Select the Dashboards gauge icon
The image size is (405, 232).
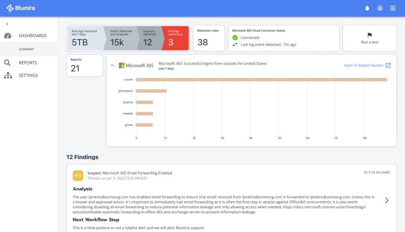tap(8, 36)
